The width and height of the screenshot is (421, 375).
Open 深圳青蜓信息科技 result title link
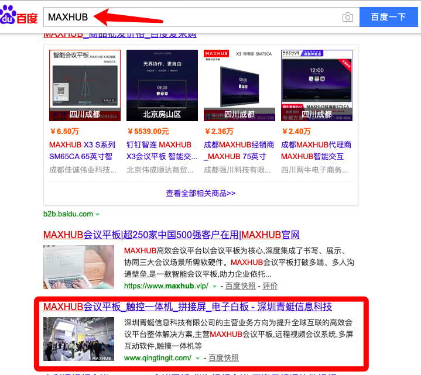(188, 307)
